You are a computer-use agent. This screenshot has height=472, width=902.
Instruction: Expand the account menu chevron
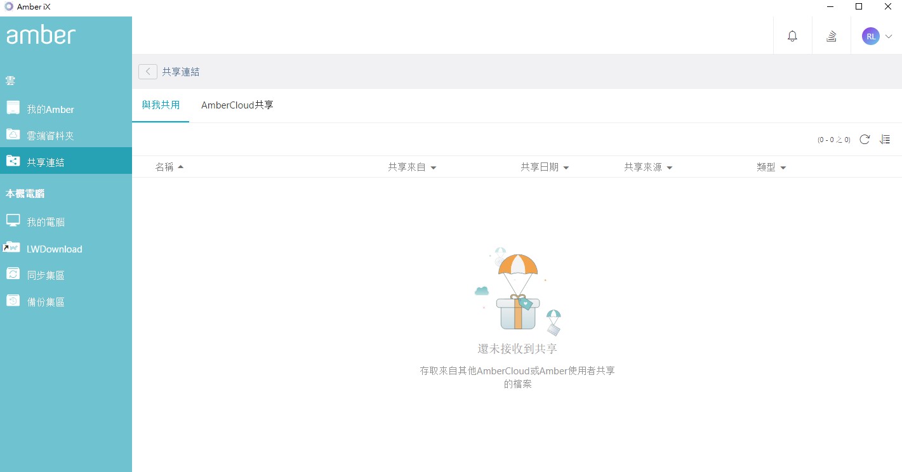click(889, 36)
